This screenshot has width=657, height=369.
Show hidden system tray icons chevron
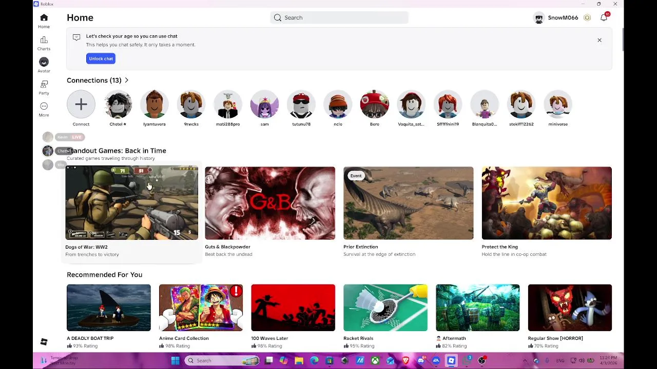[x=525, y=360]
